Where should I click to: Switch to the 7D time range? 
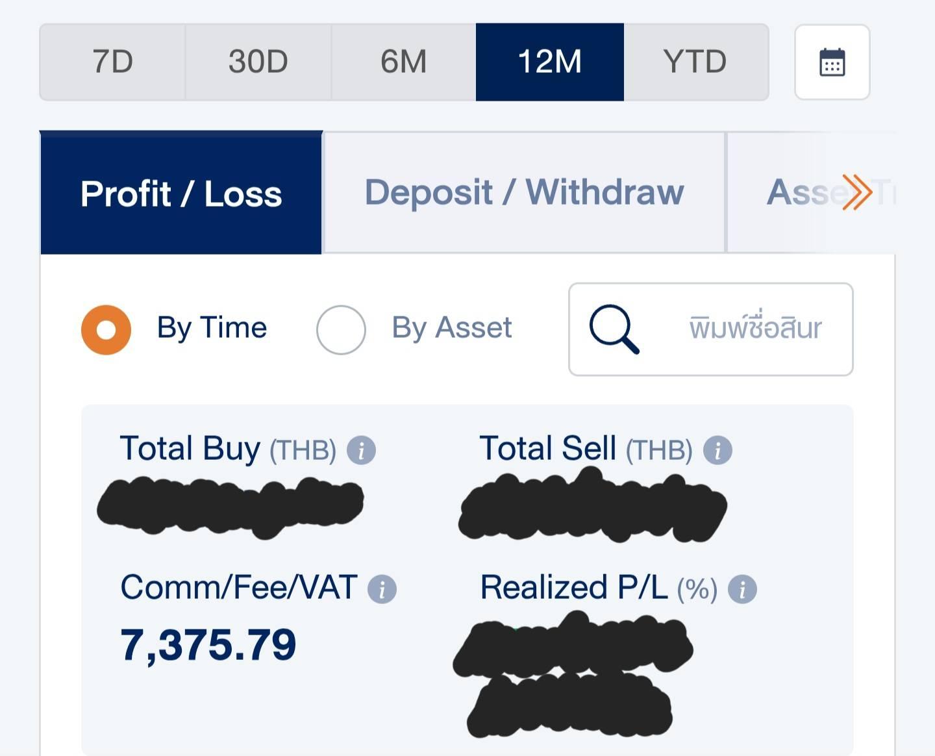pyautogui.click(x=112, y=62)
